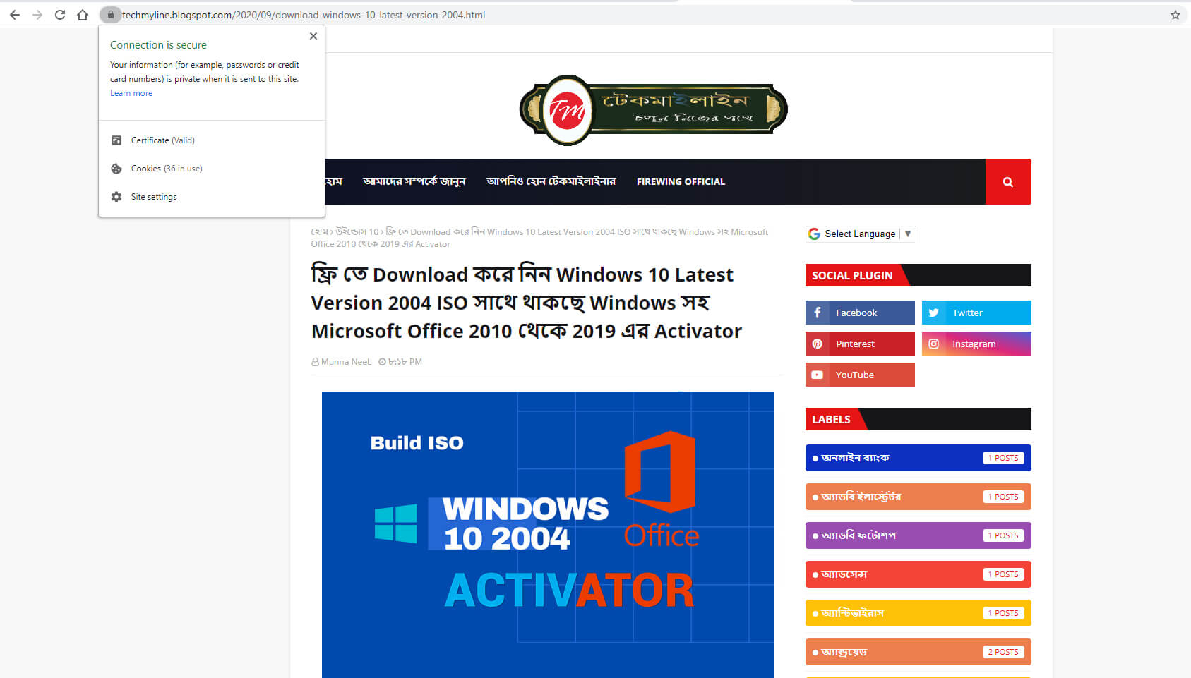Screen dimensions: 1191x678
Task: Click the Connection is secure heading
Action: pyautogui.click(x=158, y=45)
